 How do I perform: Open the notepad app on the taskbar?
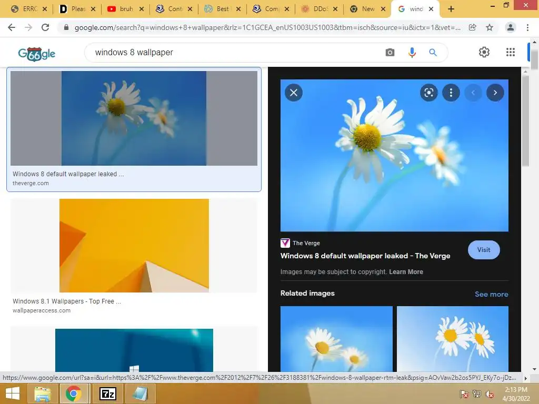pyautogui.click(x=140, y=393)
